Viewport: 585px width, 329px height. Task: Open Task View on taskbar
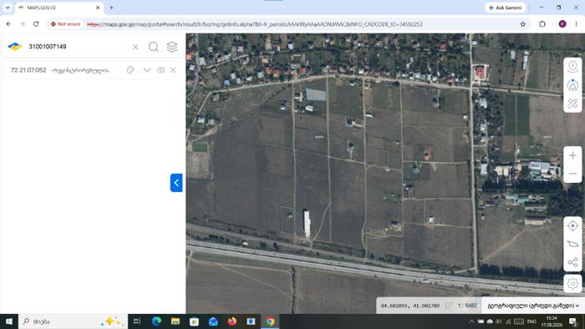[137, 321]
